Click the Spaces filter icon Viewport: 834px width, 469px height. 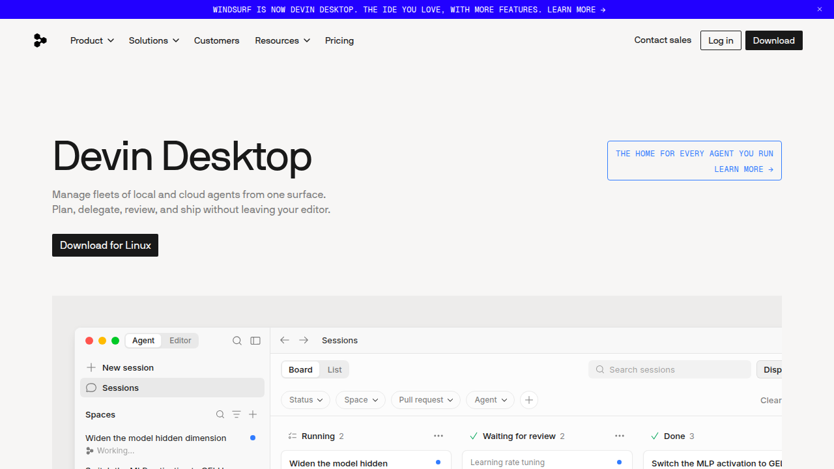coord(237,414)
